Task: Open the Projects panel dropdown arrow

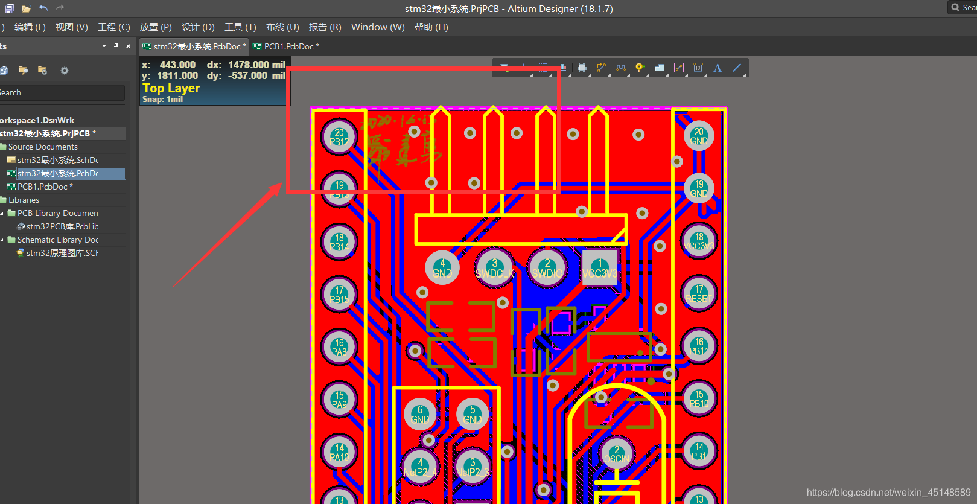Action: point(104,46)
